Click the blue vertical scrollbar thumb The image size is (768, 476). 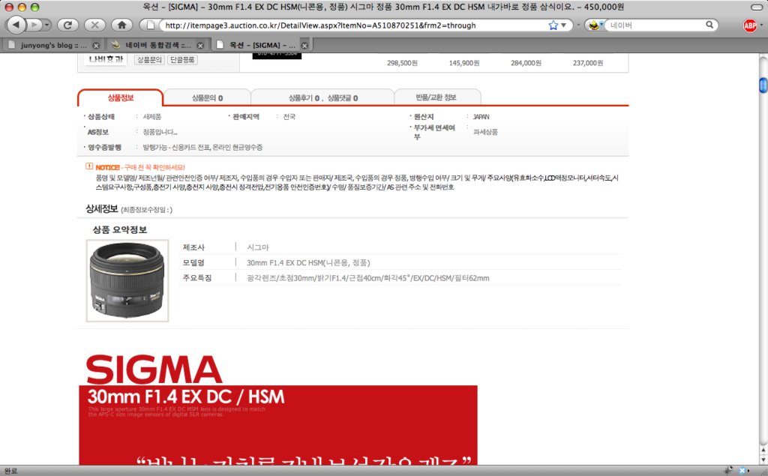coord(763,85)
